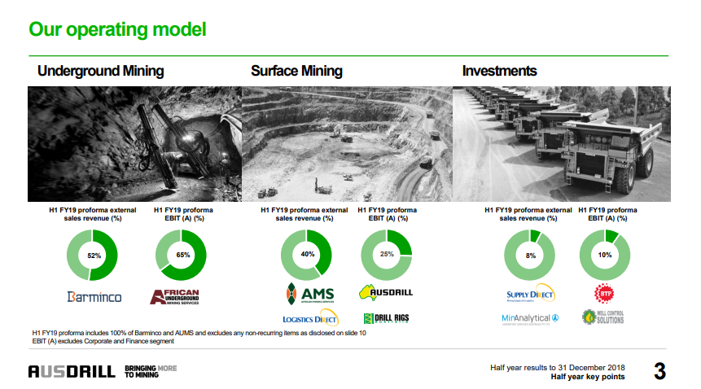Click the sales revenue label under Underground Mining
Image resolution: width=701 pixels, height=389 pixels.
coord(93,214)
